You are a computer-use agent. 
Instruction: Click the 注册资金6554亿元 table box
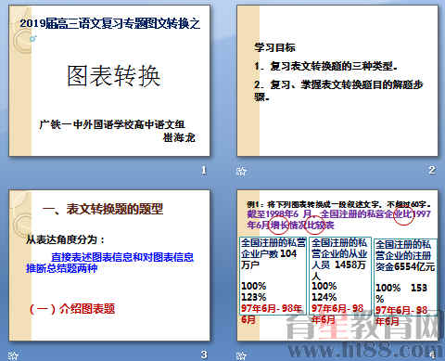(406, 277)
